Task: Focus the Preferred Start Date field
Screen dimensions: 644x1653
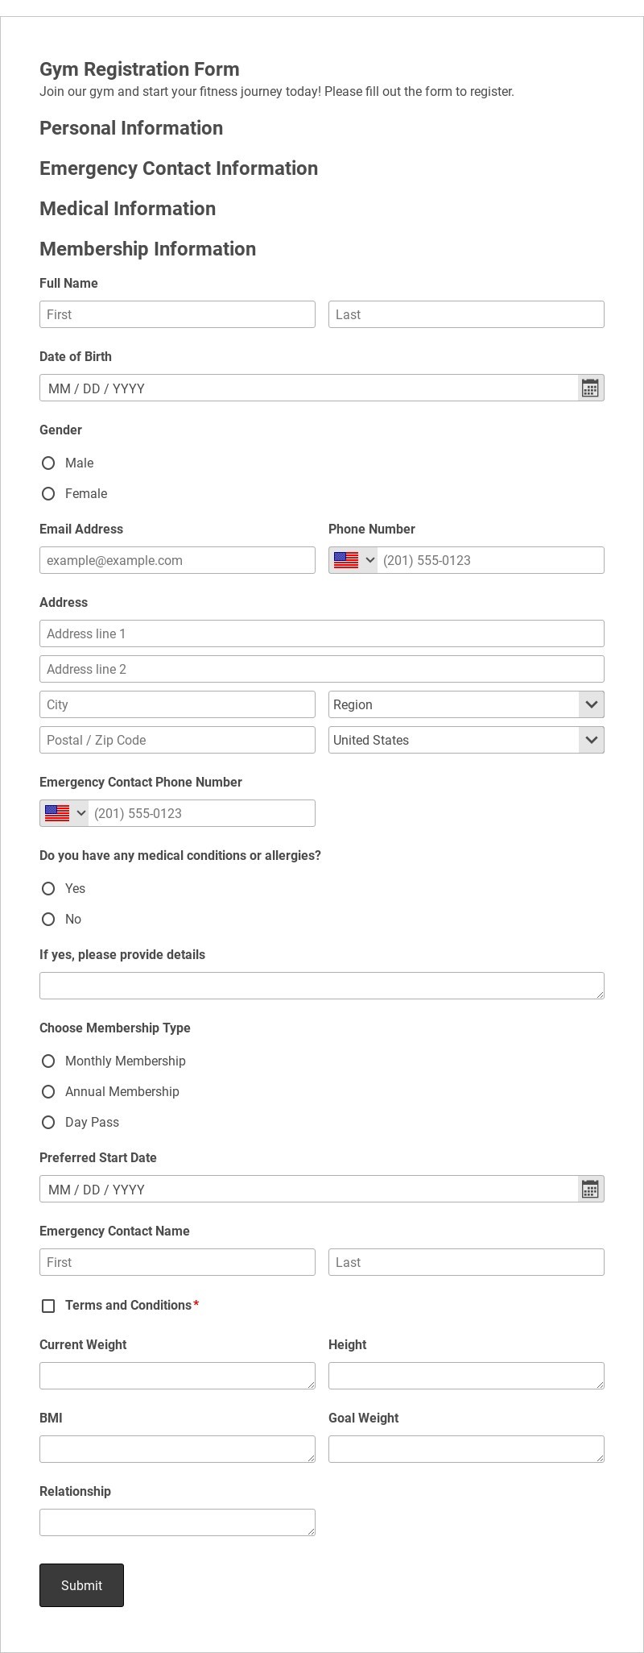Action: [x=309, y=1189]
